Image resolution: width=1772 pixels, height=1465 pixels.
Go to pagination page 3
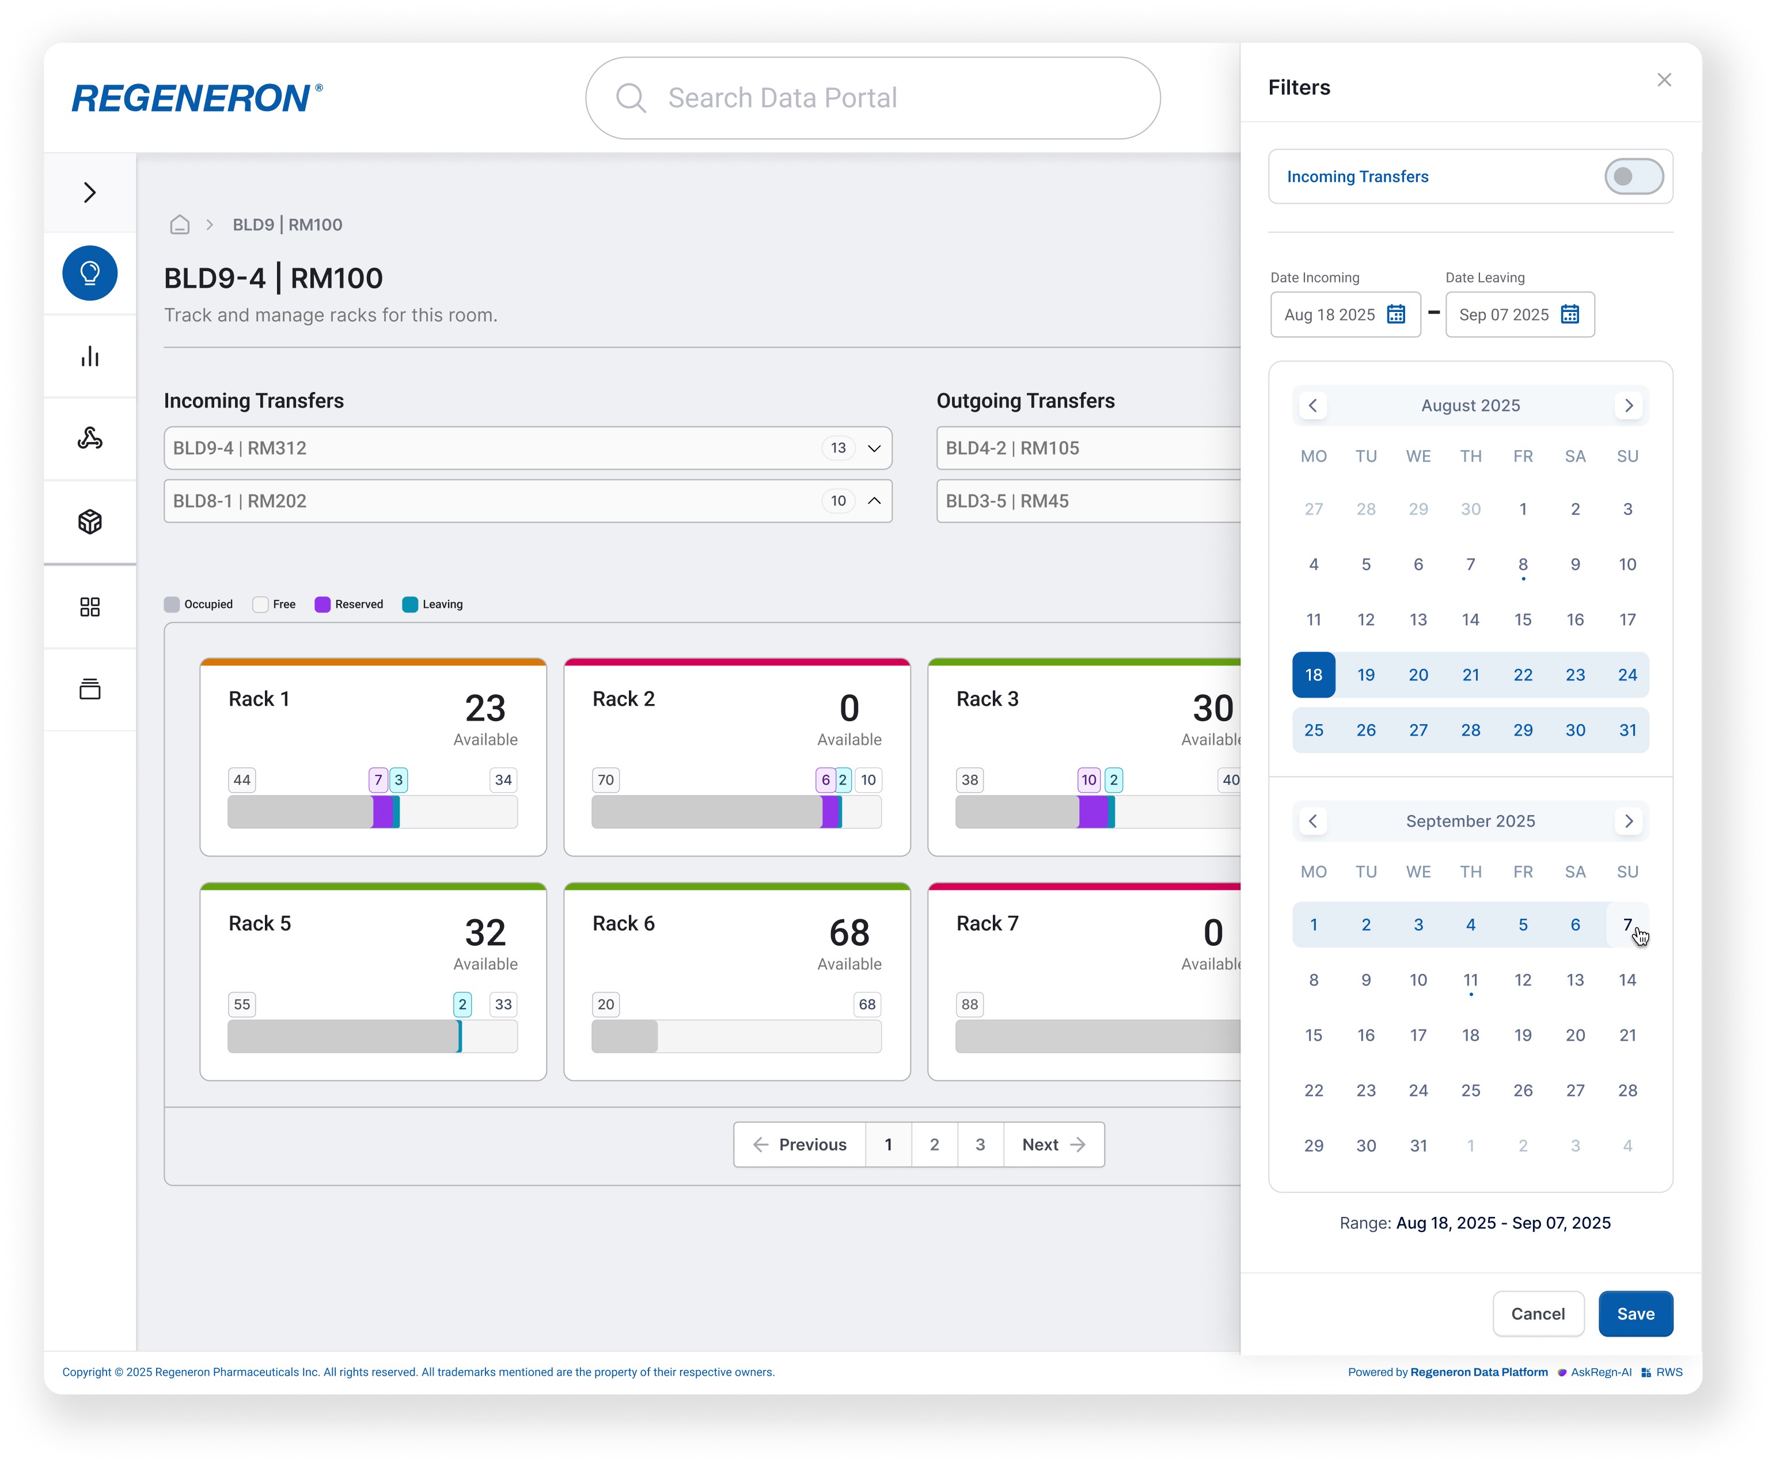pyautogui.click(x=980, y=1144)
